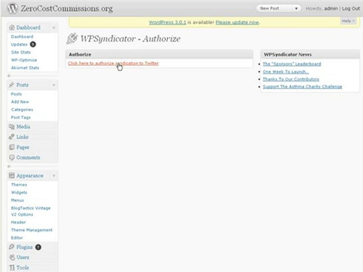Open the Links menu
363x272 pixels.
[22, 137]
